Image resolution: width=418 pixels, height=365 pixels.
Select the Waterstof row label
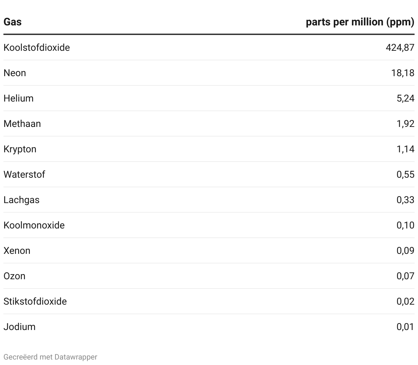tap(24, 174)
